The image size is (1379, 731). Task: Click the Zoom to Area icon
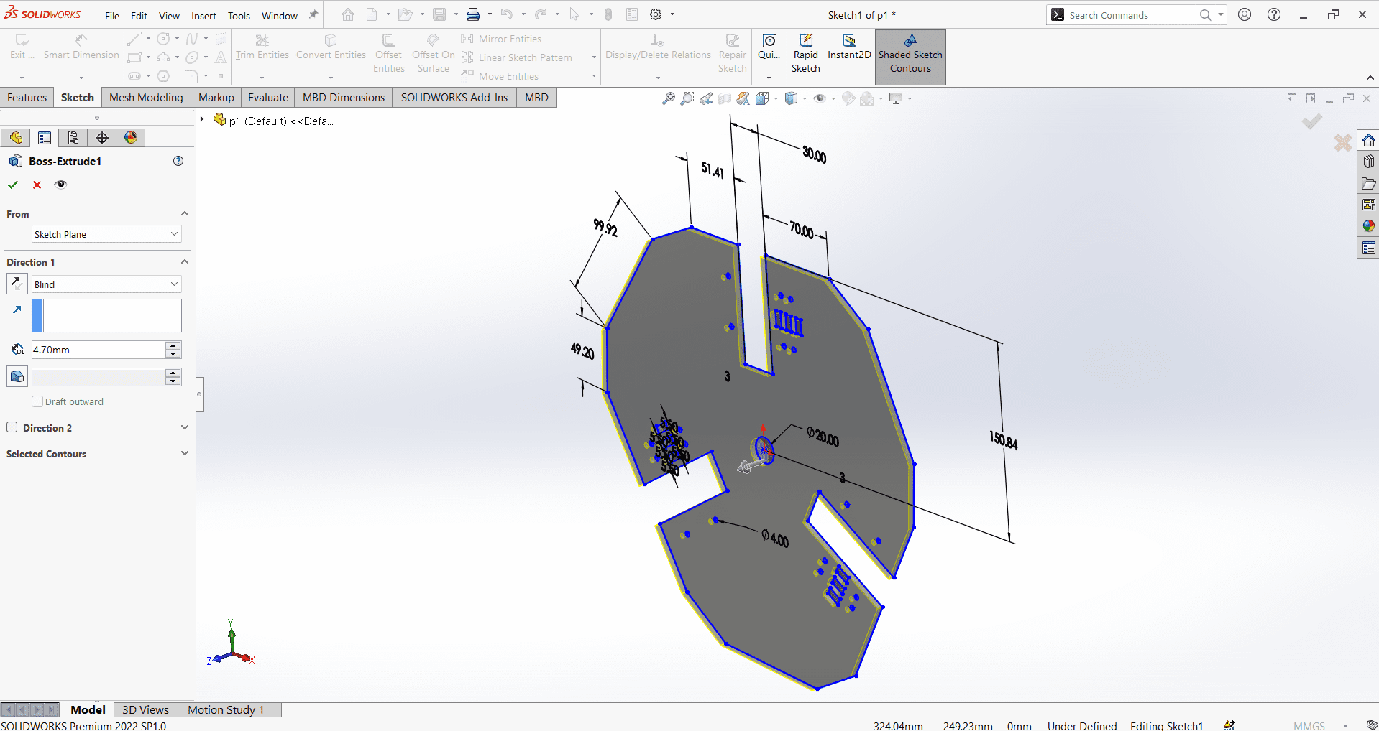pyautogui.click(x=687, y=98)
